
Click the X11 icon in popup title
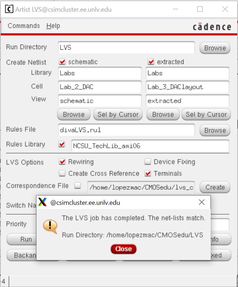(42, 202)
